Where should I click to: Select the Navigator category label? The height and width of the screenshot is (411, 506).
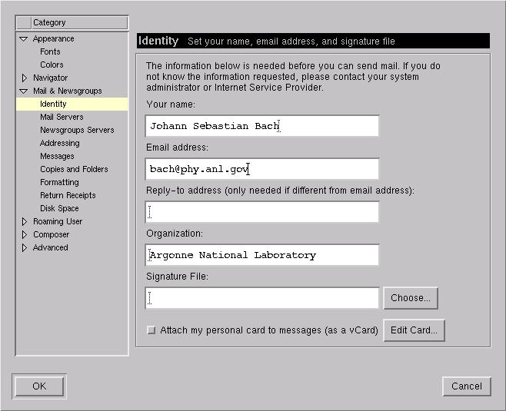pos(50,78)
